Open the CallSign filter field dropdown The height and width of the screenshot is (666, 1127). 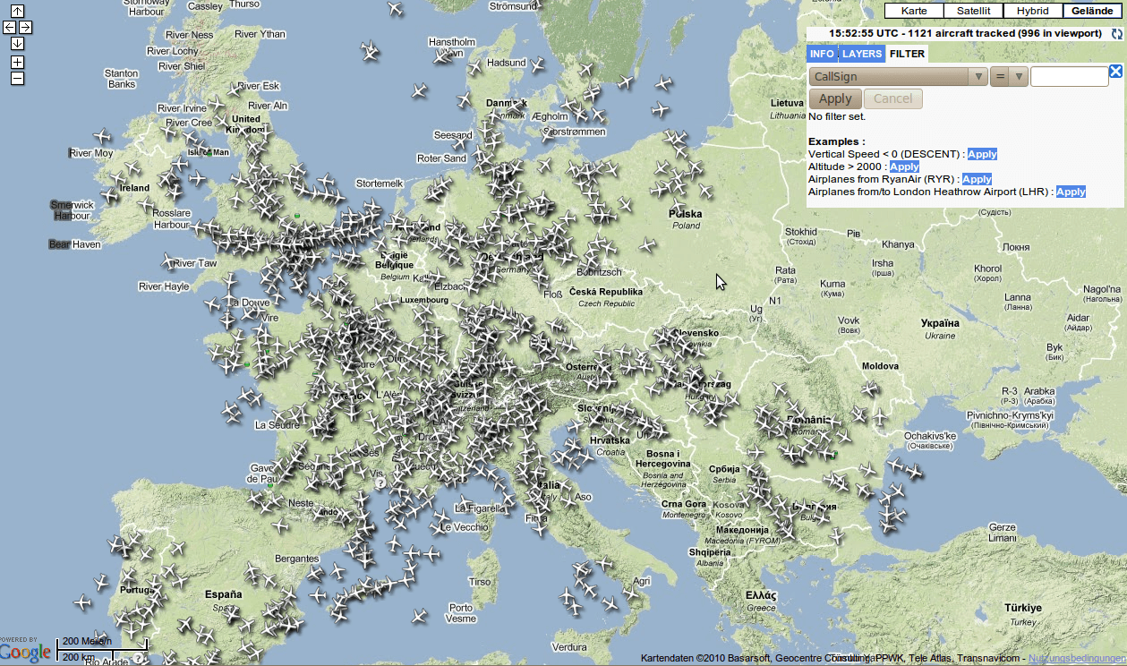pyautogui.click(x=898, y=77)
